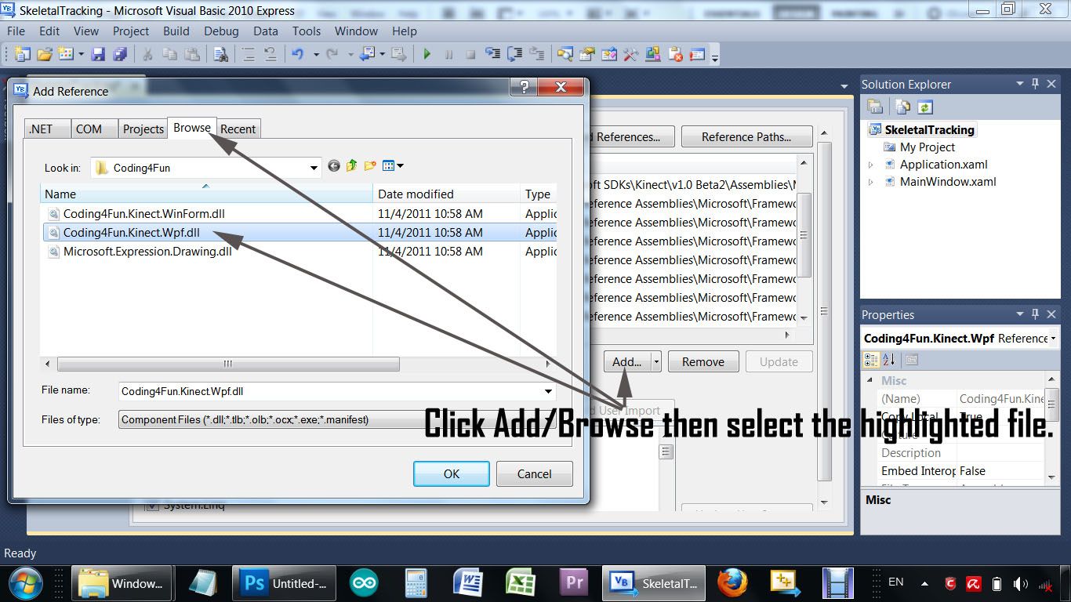The image size is (1071, 602).
Task: Go up one folder level in the dialog
Action: (x=351, y=166)
